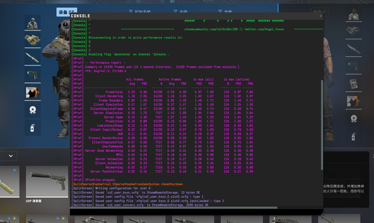Select the yellow-handled knife inventory card

pos(9,182)
